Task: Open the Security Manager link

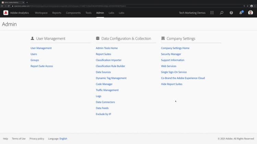Action: [x=171, y=54]
